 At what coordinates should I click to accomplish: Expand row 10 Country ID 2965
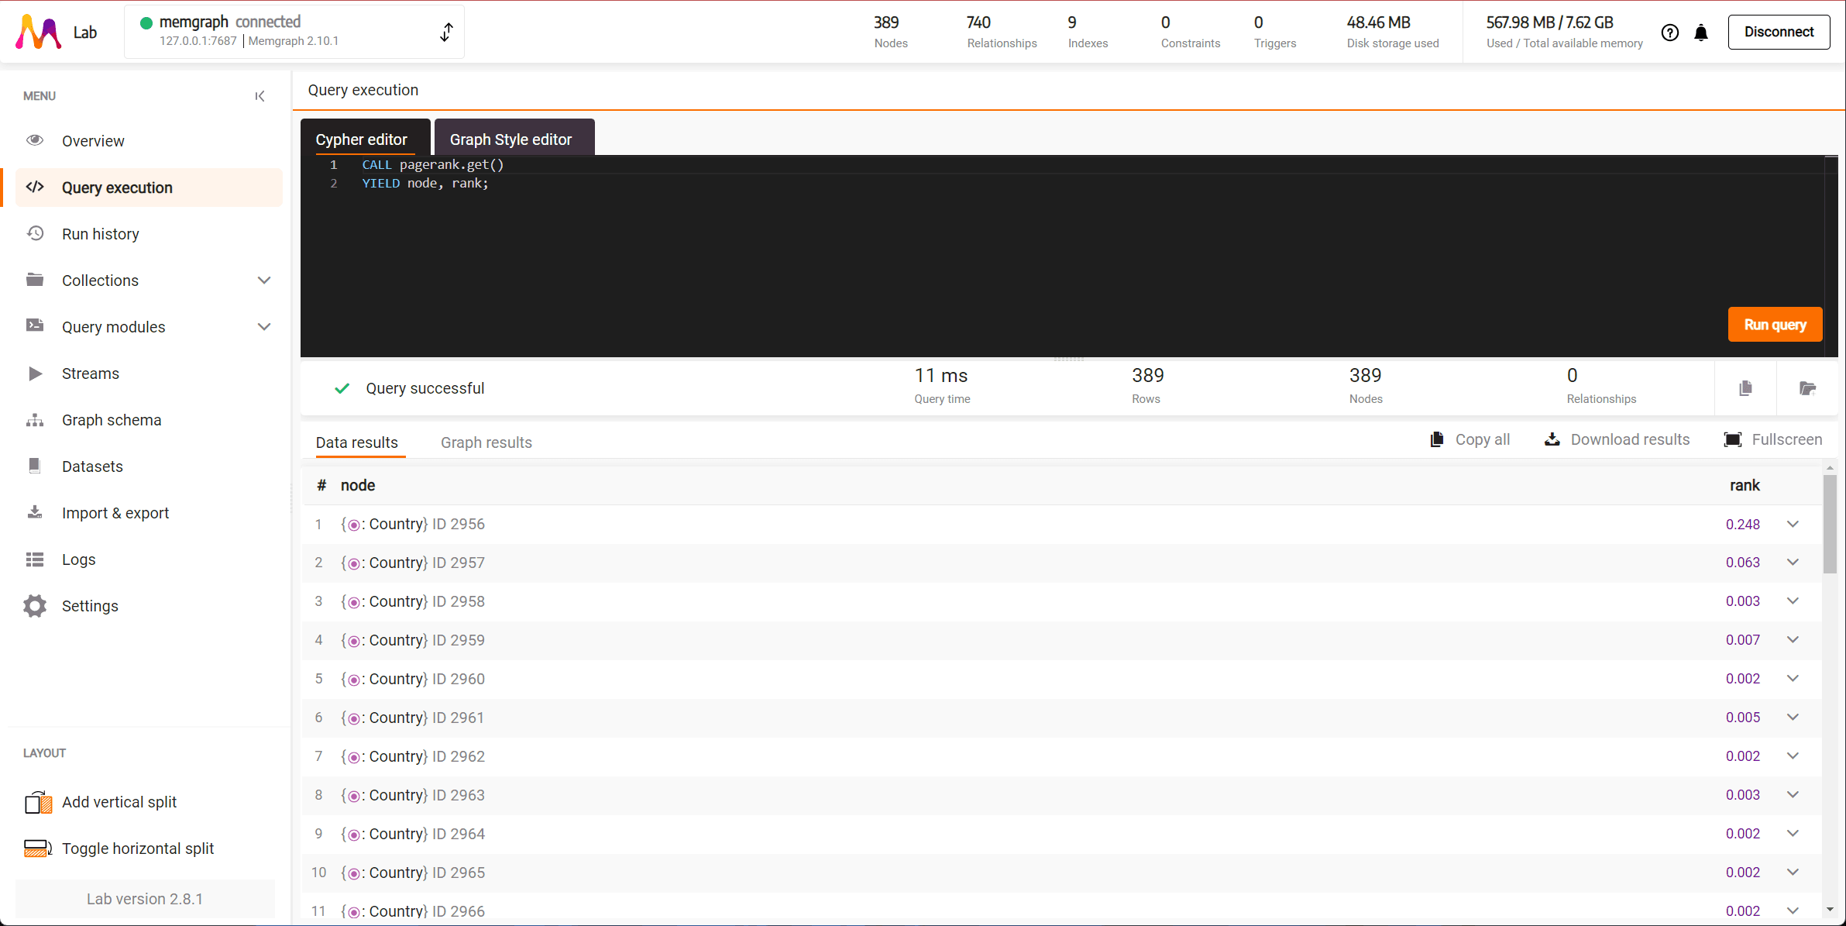[1793, 872]
